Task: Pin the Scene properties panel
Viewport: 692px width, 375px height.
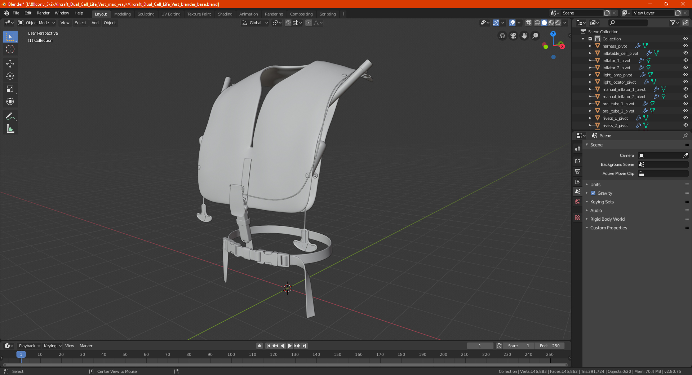Action: 685,136
